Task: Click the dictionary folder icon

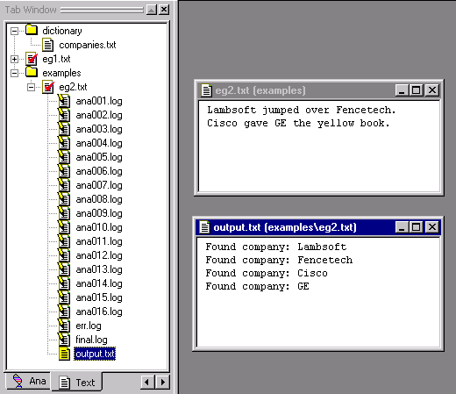Action: [32, 30]
